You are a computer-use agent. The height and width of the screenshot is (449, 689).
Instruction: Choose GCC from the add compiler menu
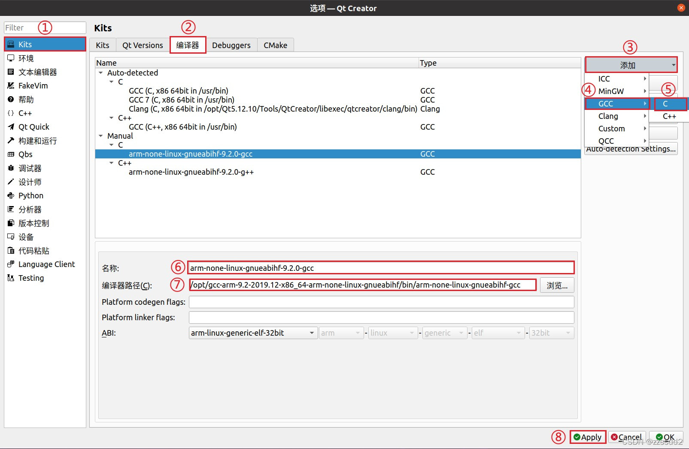tap(616, 103)
